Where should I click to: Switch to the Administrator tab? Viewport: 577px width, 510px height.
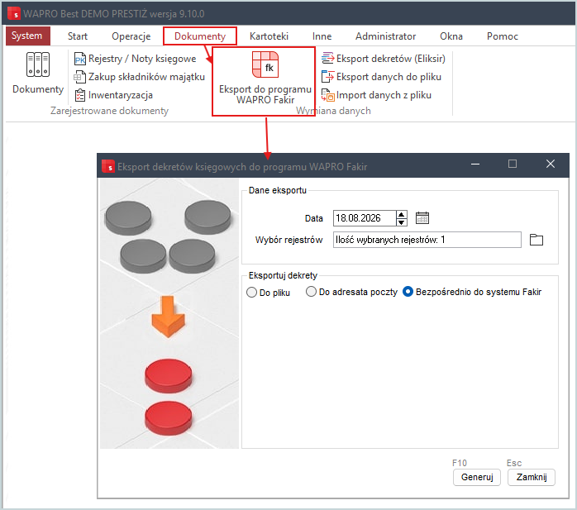(386, 36)
